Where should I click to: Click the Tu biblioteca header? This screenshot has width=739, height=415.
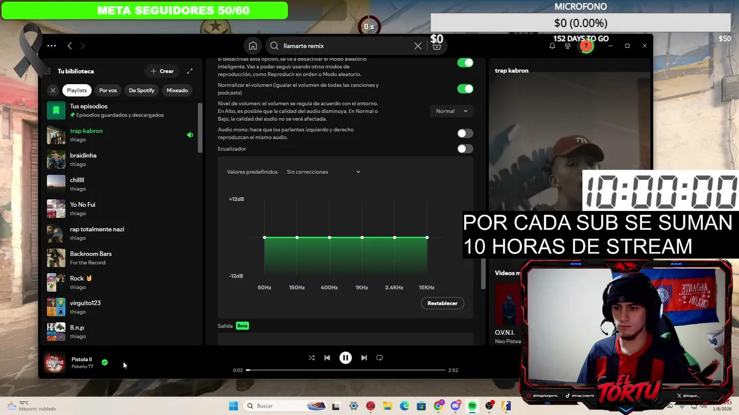tap(76, 71)
